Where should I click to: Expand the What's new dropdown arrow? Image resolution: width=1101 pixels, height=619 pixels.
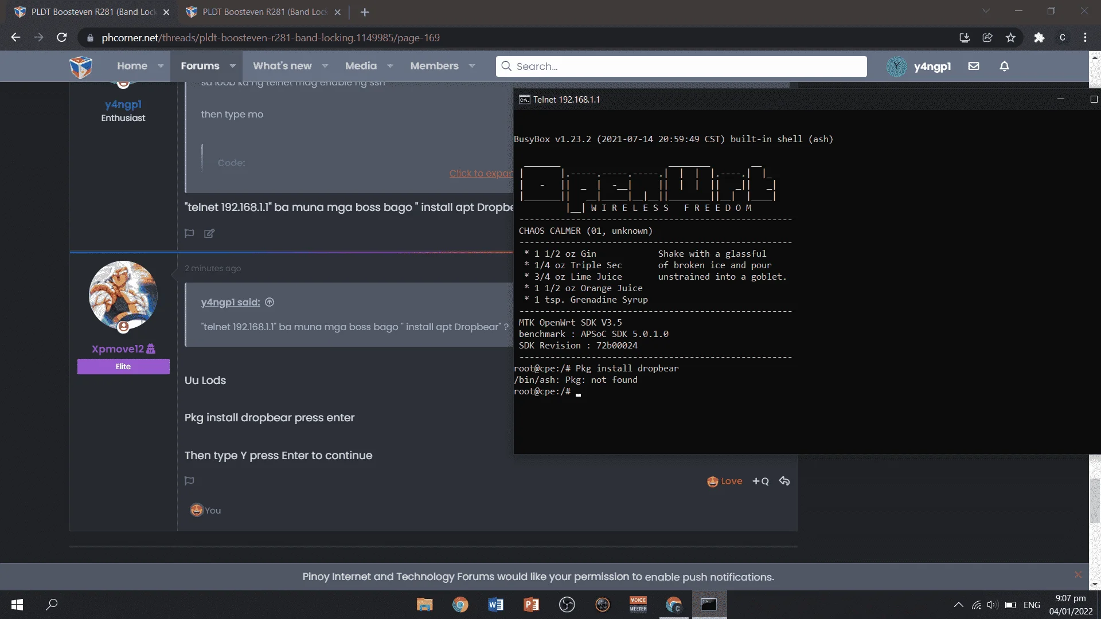tap(325, 66)
